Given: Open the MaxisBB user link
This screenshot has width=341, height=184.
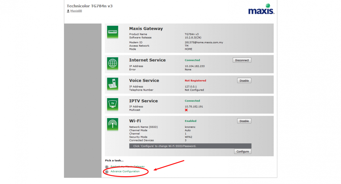Looking at the screenshot, I should pos(76,11).
